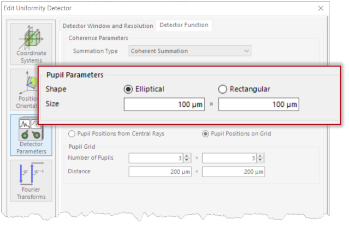Switch to the Detector Function tab
Image resolution: width=349 pixels, height=225 pixels.
click(184, 25)
